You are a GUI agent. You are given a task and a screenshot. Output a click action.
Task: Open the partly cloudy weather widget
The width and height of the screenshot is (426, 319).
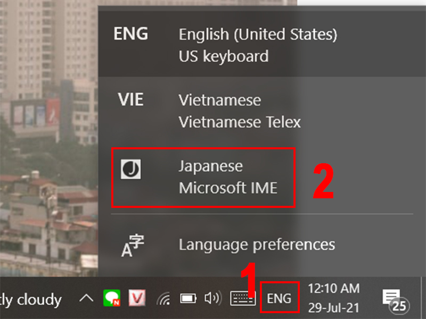click(x=31, y=300)
